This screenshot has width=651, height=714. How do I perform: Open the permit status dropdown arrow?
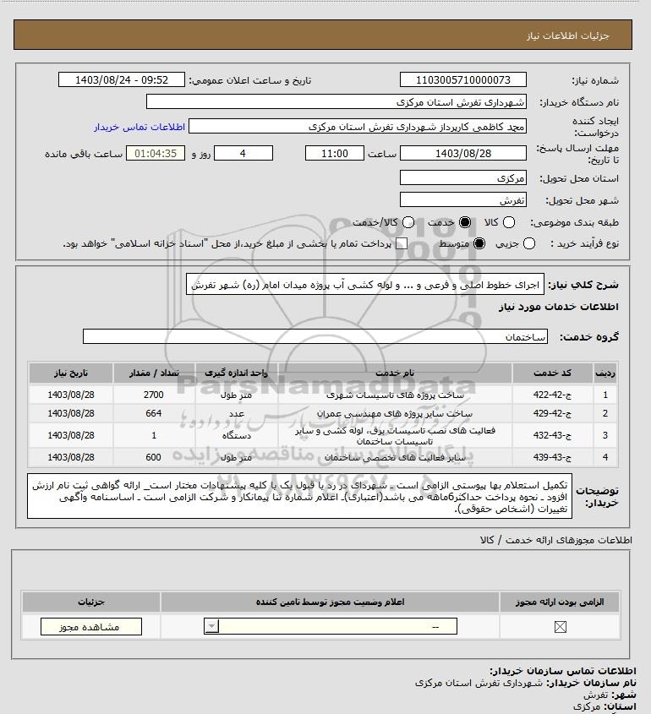pos(211,626)
